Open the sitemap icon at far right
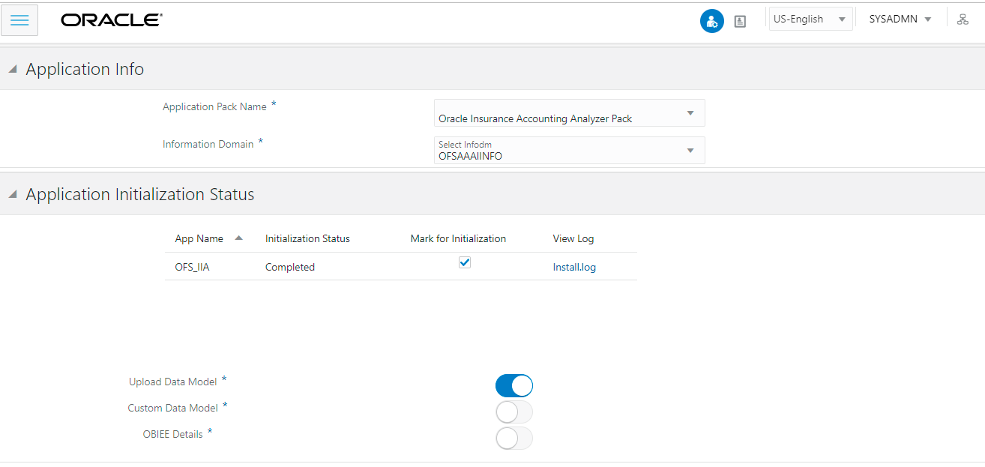The image size is (985, 467). (x=963, y=19)
